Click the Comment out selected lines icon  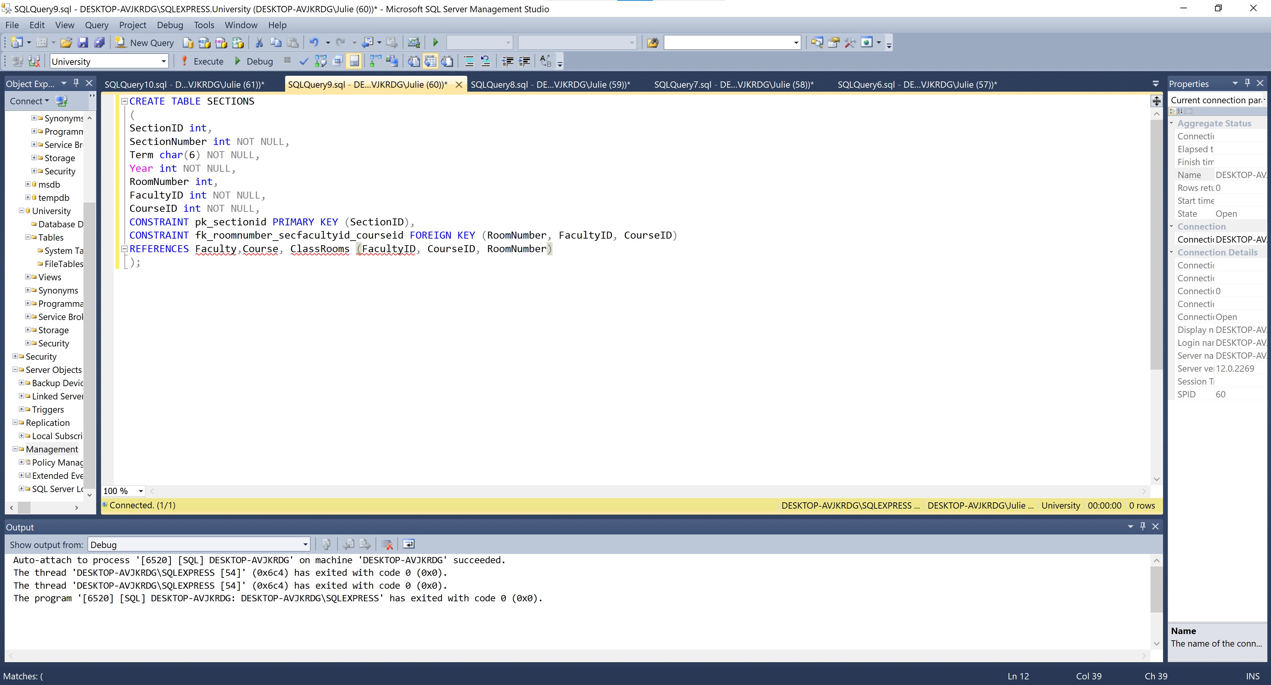click(469, 61)
